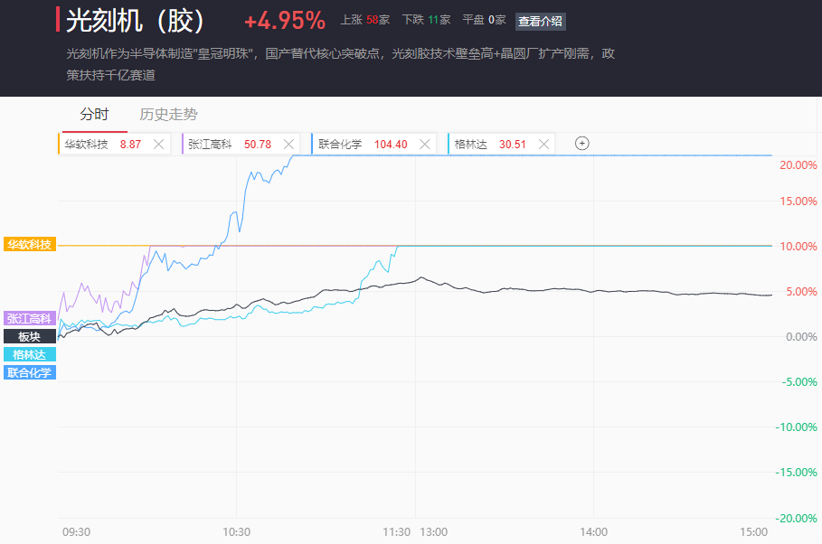The height and width of the screenshot is (544, 822).
Task: Switch to the 分时 tab
Action: (x=94, y=115)
